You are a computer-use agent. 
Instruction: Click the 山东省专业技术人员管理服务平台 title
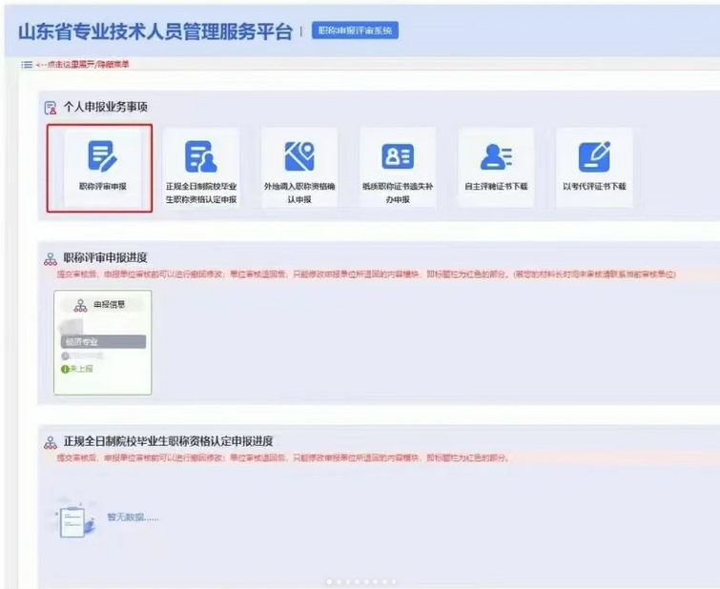pyautogui.click(x=155, y=31)
